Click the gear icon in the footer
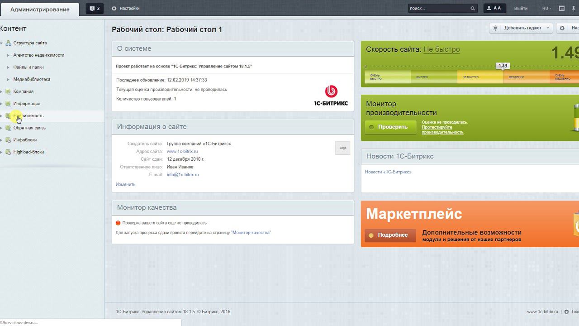The image size is (579, 326). pos(566,312)
